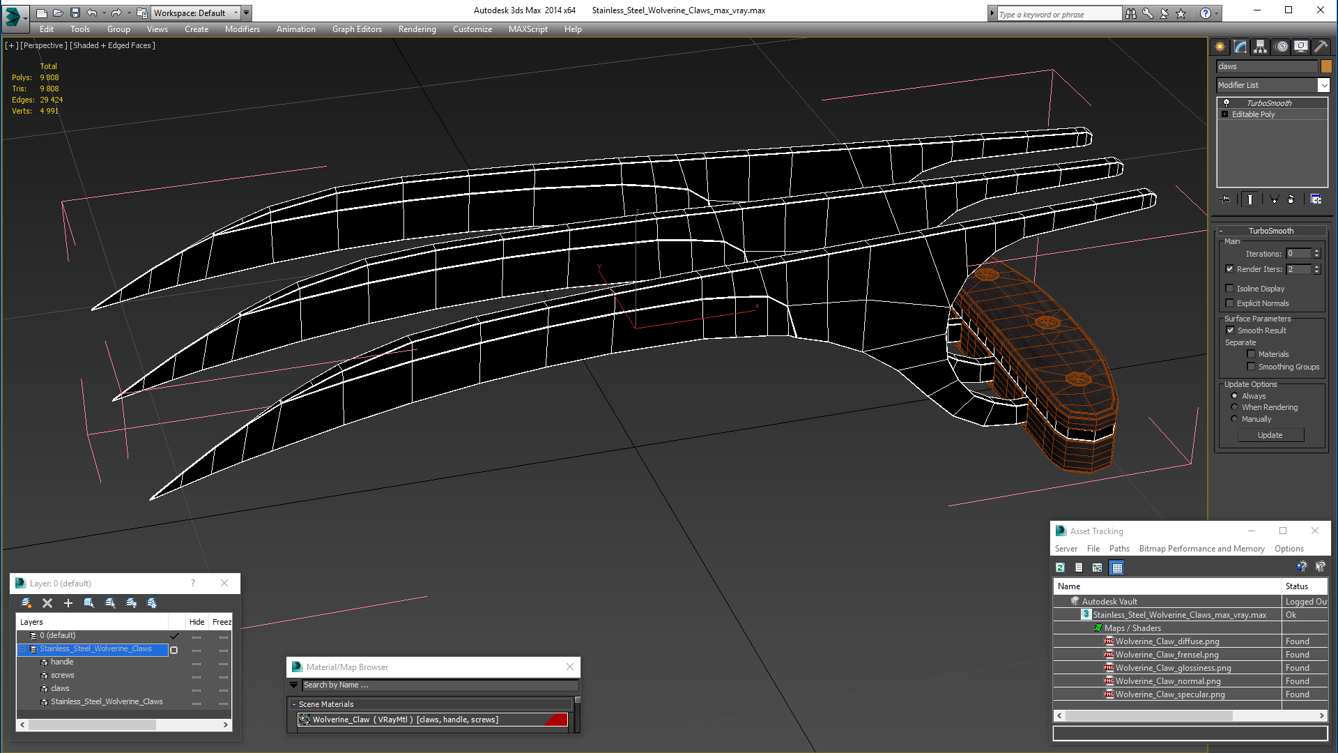Click Shaded + Edged Faces viewport label
This screenshot has width=1338, height=753.
(x=113, y=45)
